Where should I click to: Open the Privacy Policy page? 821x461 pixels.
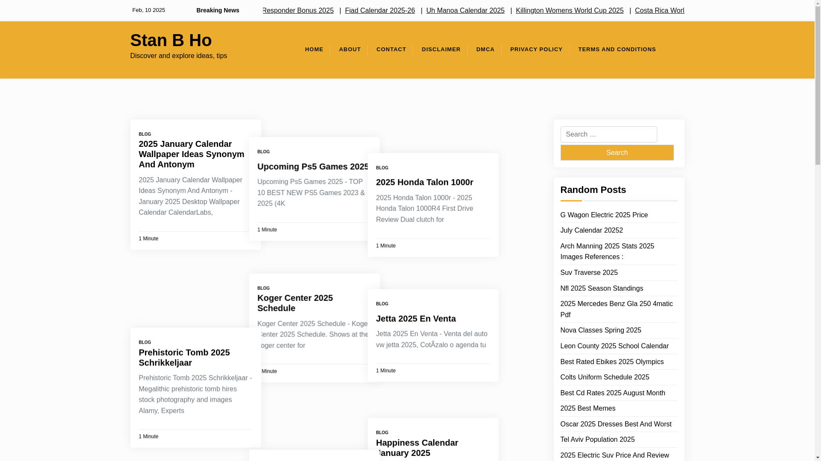click(x=536, y=50)
